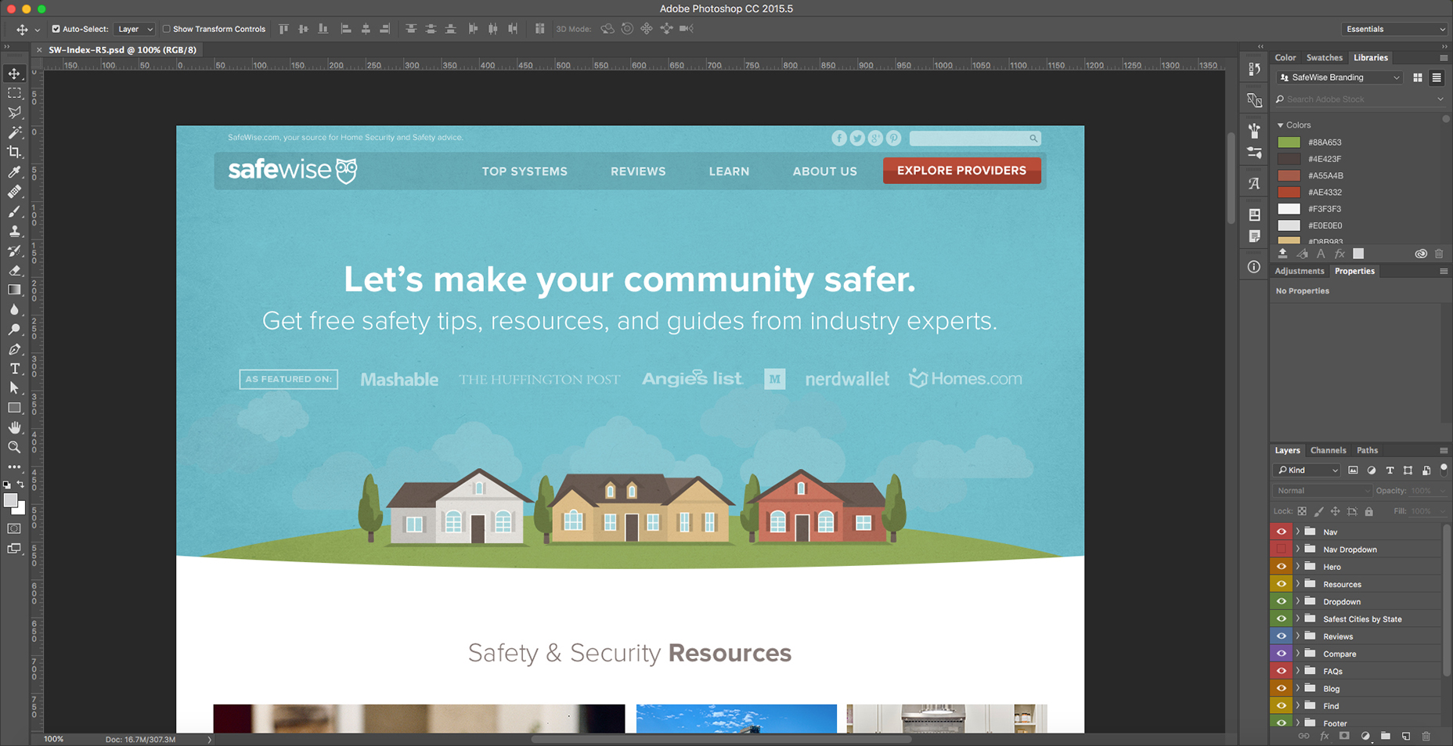Hide the Hero layer group
The image size is (1453, 746).
click(1281, 567)
